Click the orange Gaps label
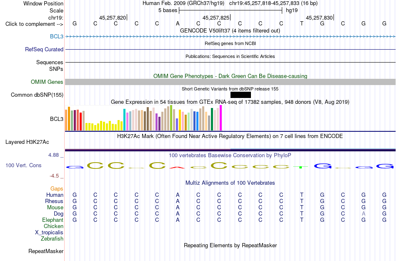The height and width of the screenshot is (261, 396). click(57, 189)
